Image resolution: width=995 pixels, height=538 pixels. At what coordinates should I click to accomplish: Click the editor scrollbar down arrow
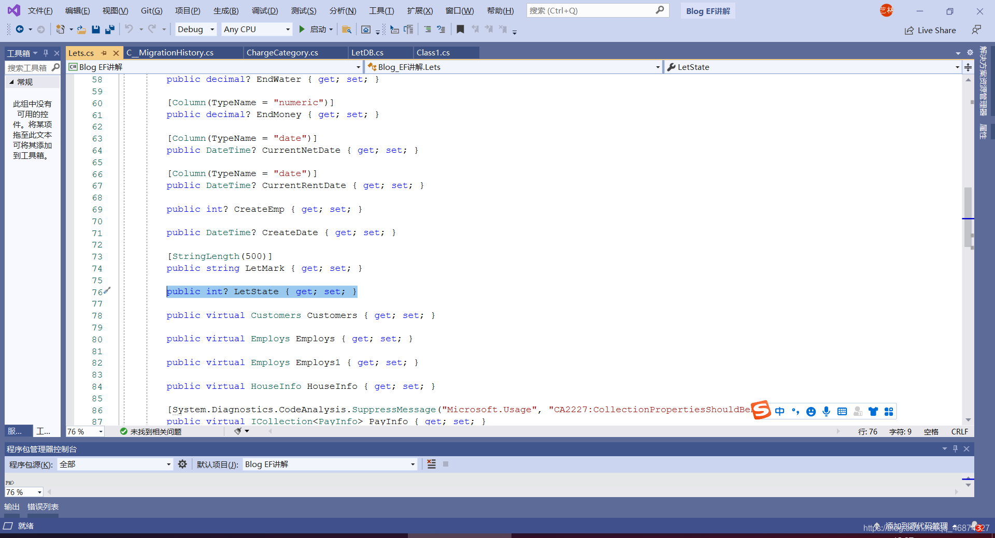point(968,420)
